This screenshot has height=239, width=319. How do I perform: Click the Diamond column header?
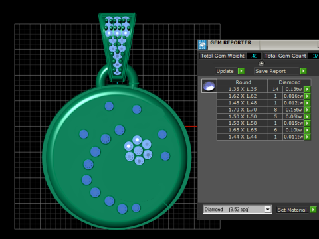pyautogui.click(x=290, y=82)
